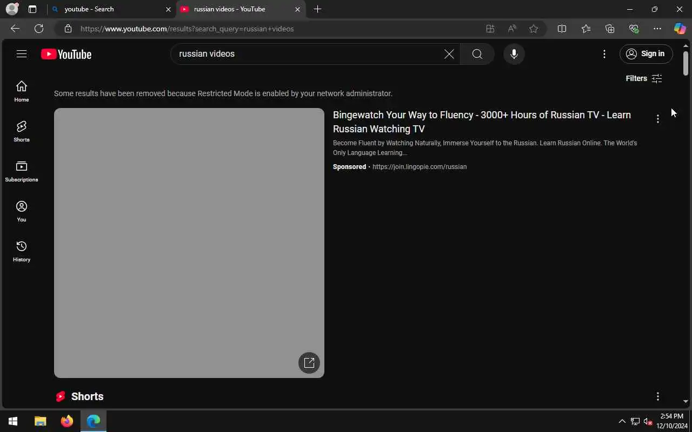This screenshot has height=432, width=692.
Task: Go to Home in YouTube sidebar
Action: 22,91
